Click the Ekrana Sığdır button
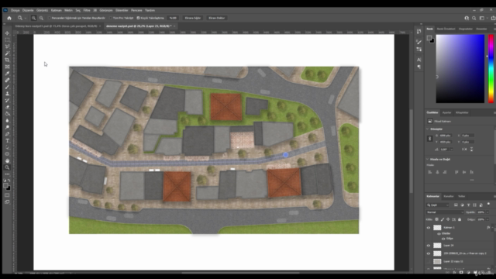Image resolution: width=496 pixels, height=279 pixels. tap(193, 18)
